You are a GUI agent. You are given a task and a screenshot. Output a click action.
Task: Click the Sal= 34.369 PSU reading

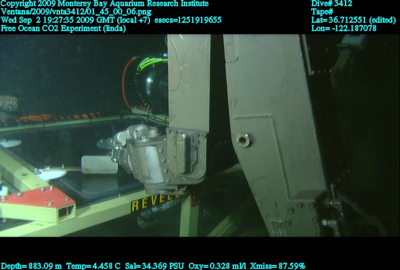[154, 266]
